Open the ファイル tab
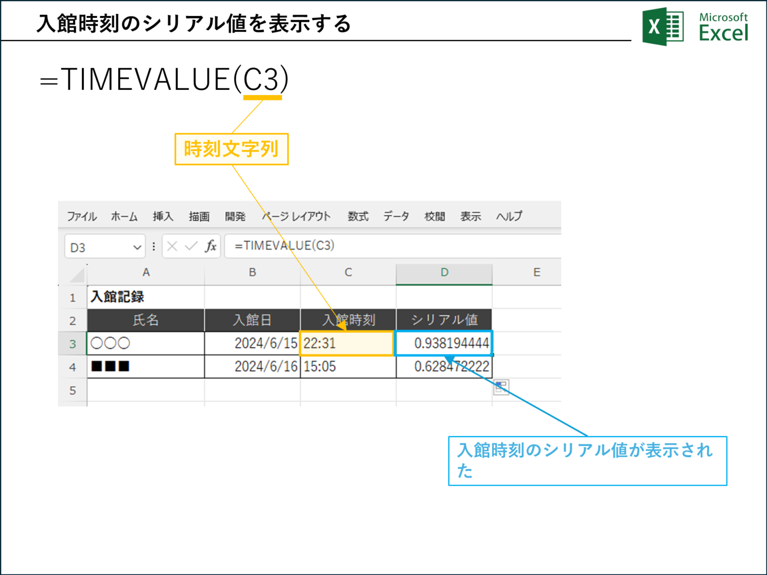This screenshot has width=767, height=575. click(81, 216)
